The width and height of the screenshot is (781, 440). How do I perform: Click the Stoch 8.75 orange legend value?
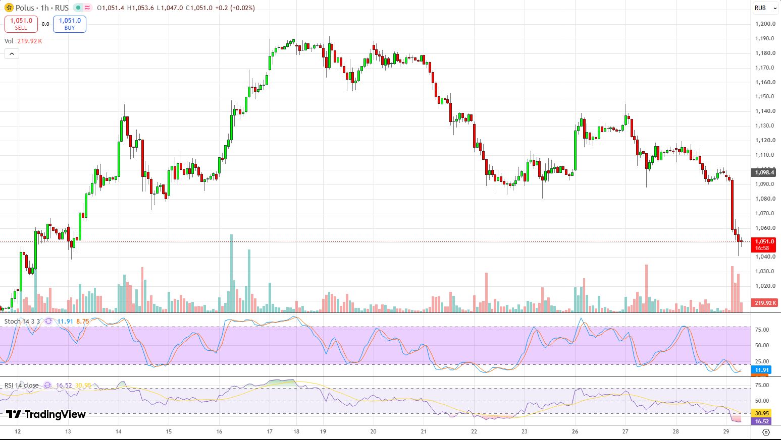83,321
